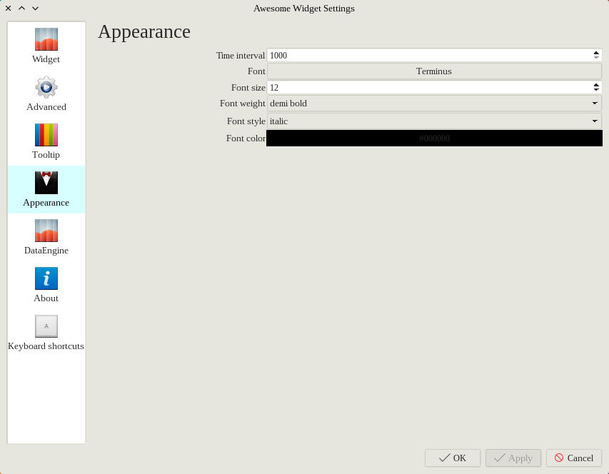Select the Appearance tuxedo icon

click(x=46, y=183)
